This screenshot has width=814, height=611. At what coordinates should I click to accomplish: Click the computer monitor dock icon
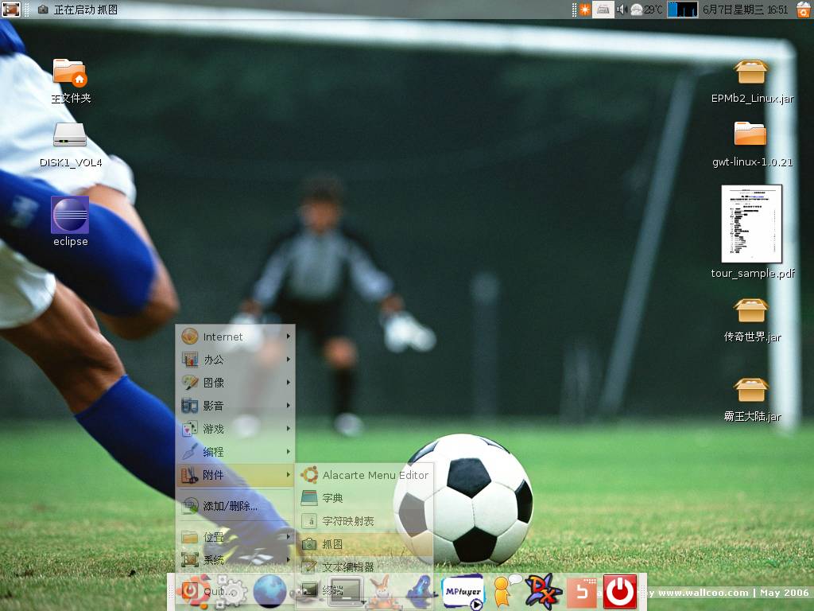pyautogui.click(x=345, y=592)
